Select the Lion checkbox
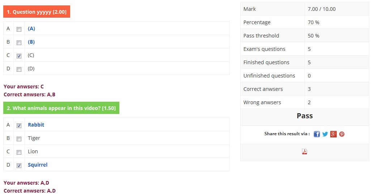This screenshot has height=194, width=374. click(x=19, y=152)
